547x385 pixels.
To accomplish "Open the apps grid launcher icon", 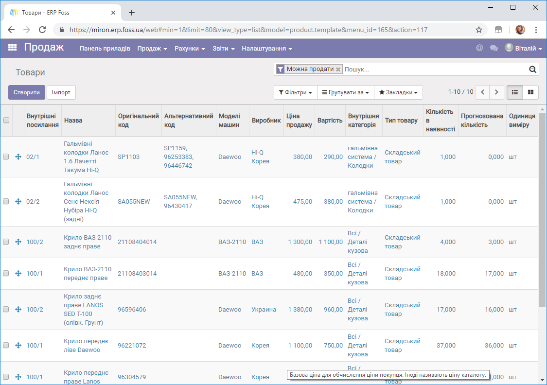I will click(x=13, y=48).
